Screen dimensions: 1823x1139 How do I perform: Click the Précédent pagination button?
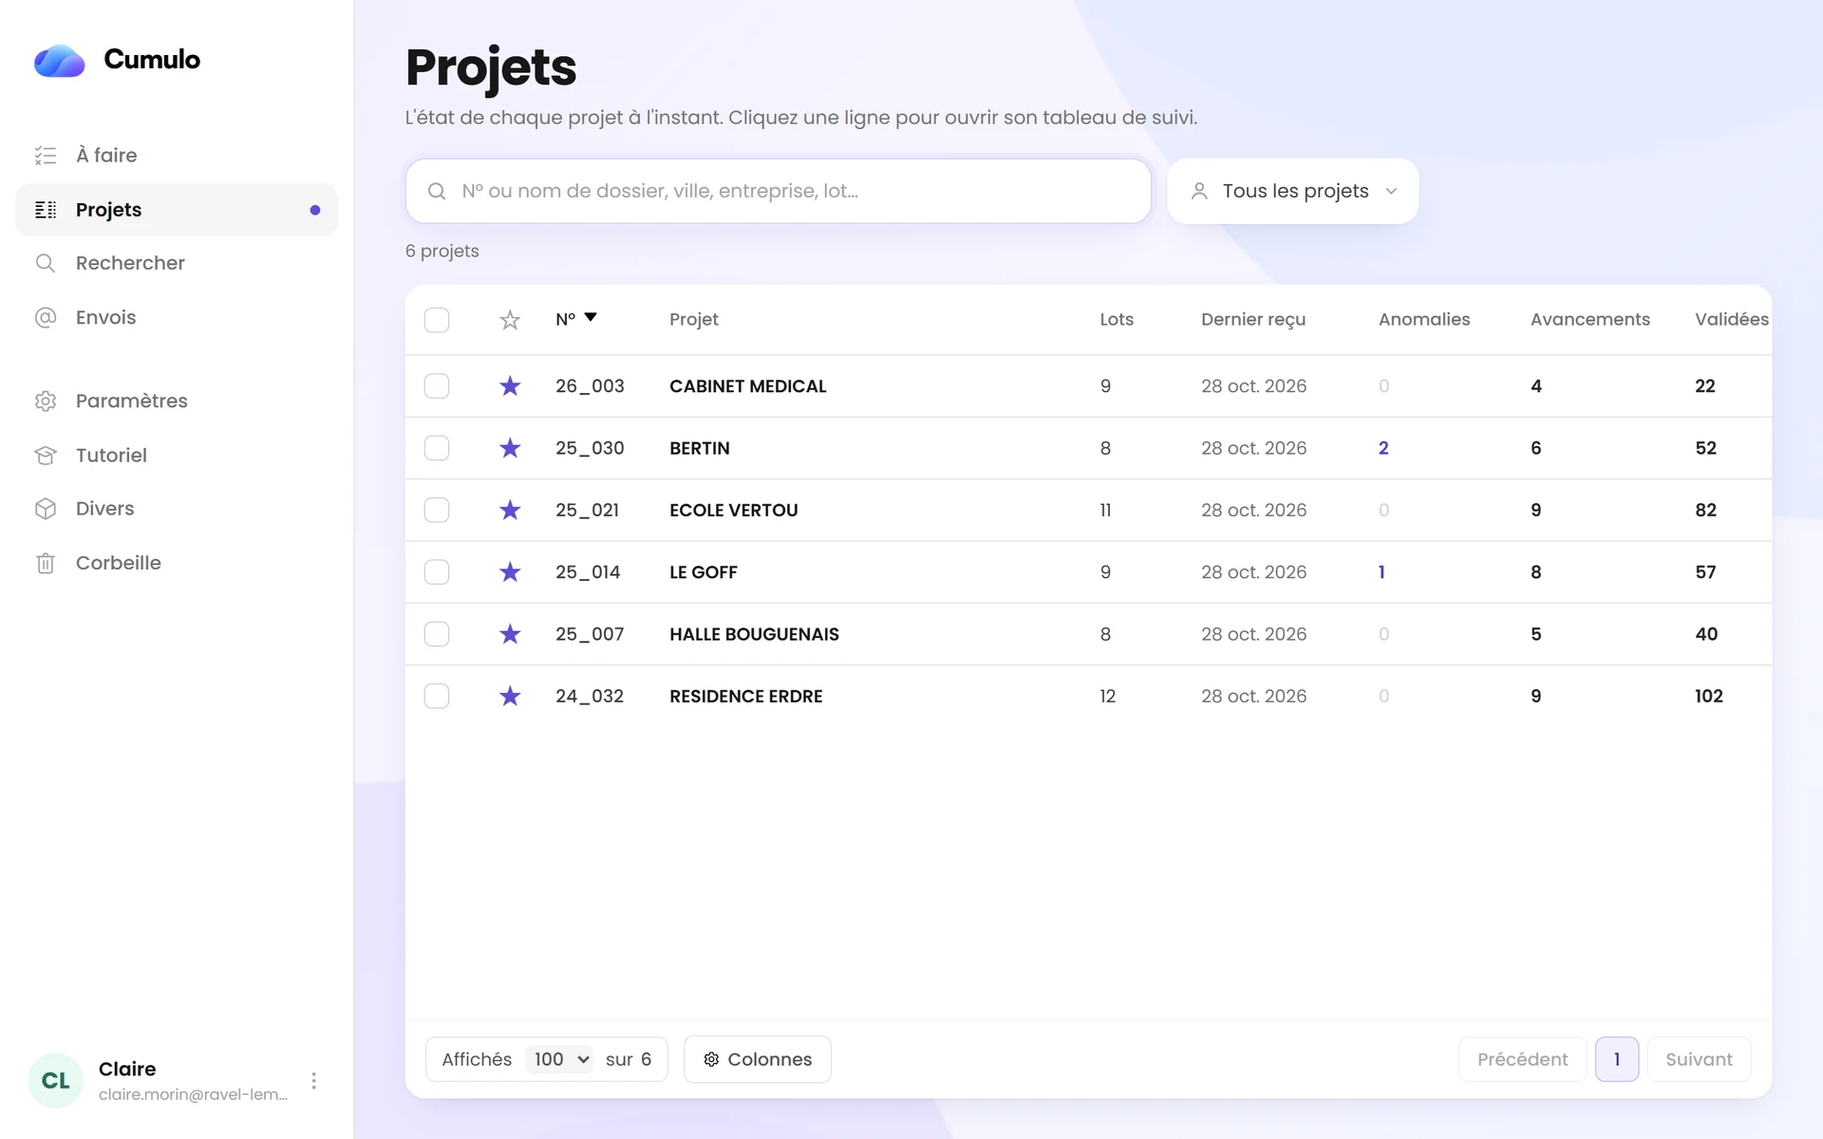[x=1522, y=1059]
